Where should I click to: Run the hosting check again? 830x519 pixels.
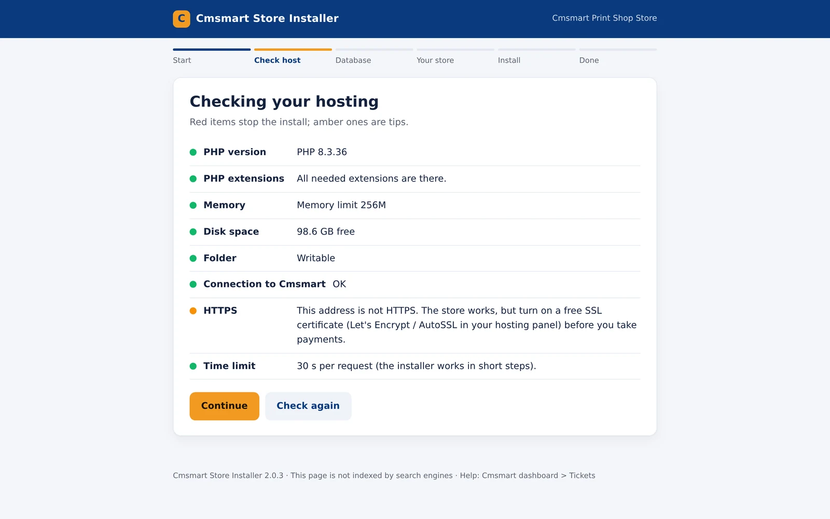(x=308, y=406)
